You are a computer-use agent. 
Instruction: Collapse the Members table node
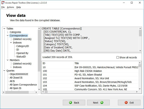click(8, 60)
